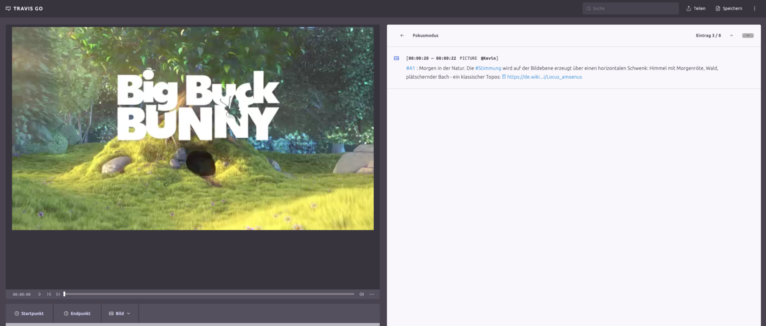Jump to previous frame with skip-back icon
Image resolution: width=766 pixels, height=326 pixels.
tap(49, 294)
